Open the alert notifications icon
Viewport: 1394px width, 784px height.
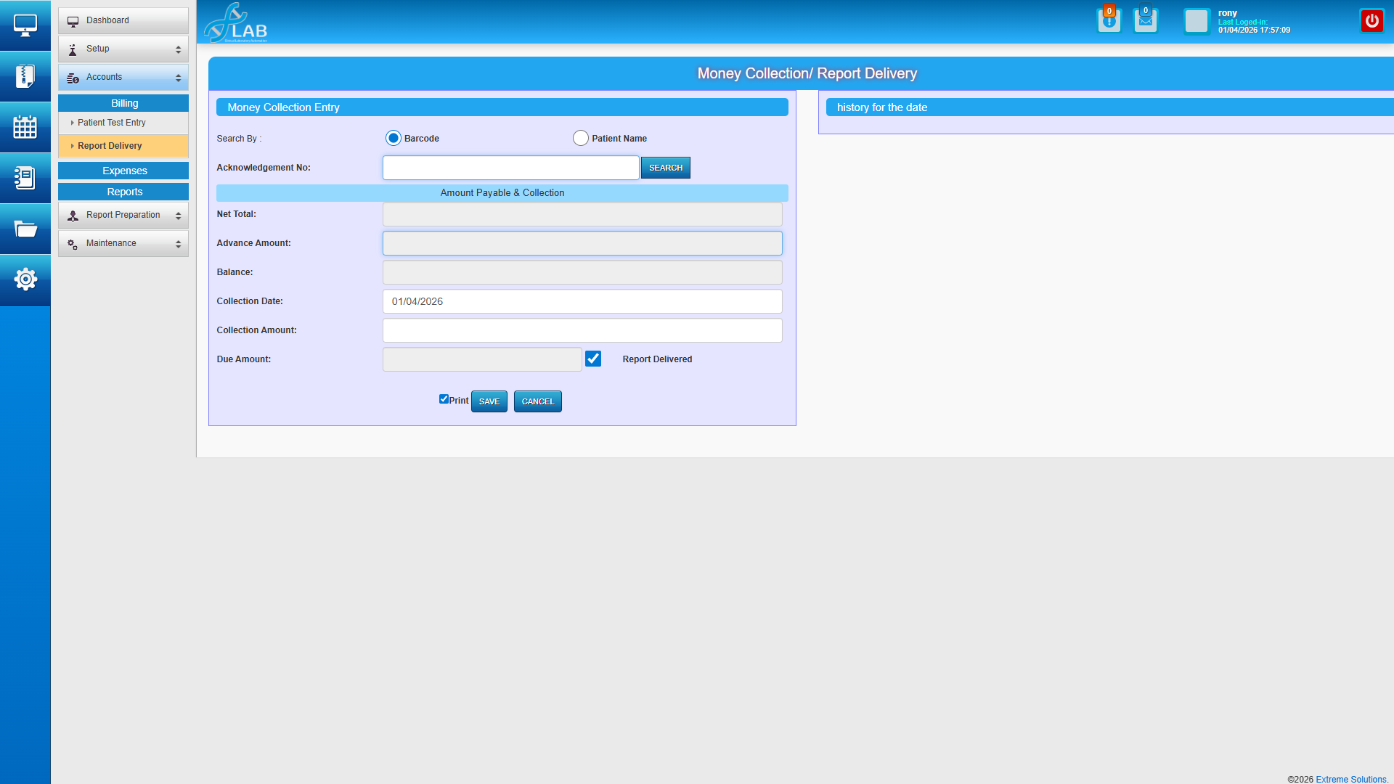tap(1109, 21)
